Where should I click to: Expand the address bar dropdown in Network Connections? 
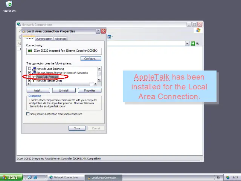187,43
